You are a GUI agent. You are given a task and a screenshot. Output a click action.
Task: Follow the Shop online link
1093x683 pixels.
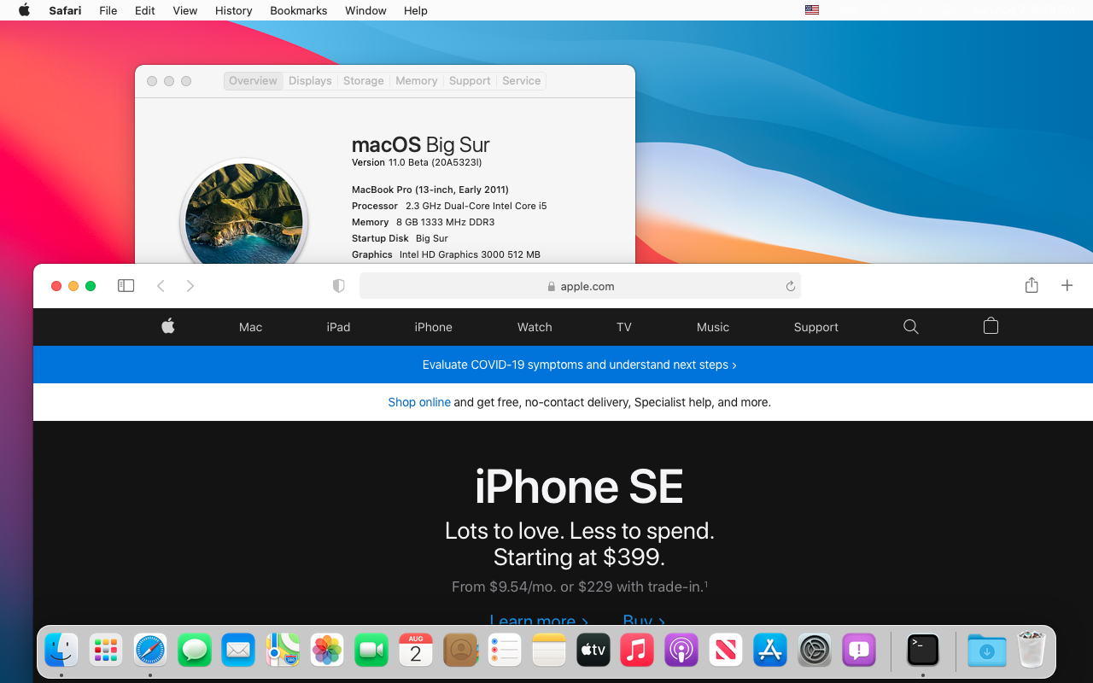(419, 402)
